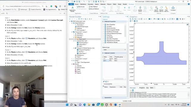Select the Wall 1 node
191x107 pixels.
81,46
